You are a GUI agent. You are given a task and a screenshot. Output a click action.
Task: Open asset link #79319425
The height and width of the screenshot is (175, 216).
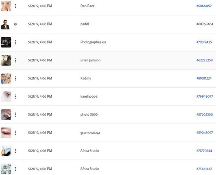click(x=204, y=42)
